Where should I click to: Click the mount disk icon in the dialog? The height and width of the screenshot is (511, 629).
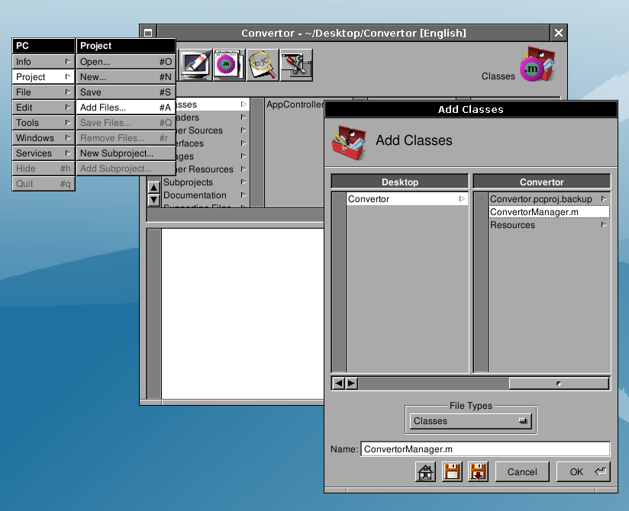452,471
